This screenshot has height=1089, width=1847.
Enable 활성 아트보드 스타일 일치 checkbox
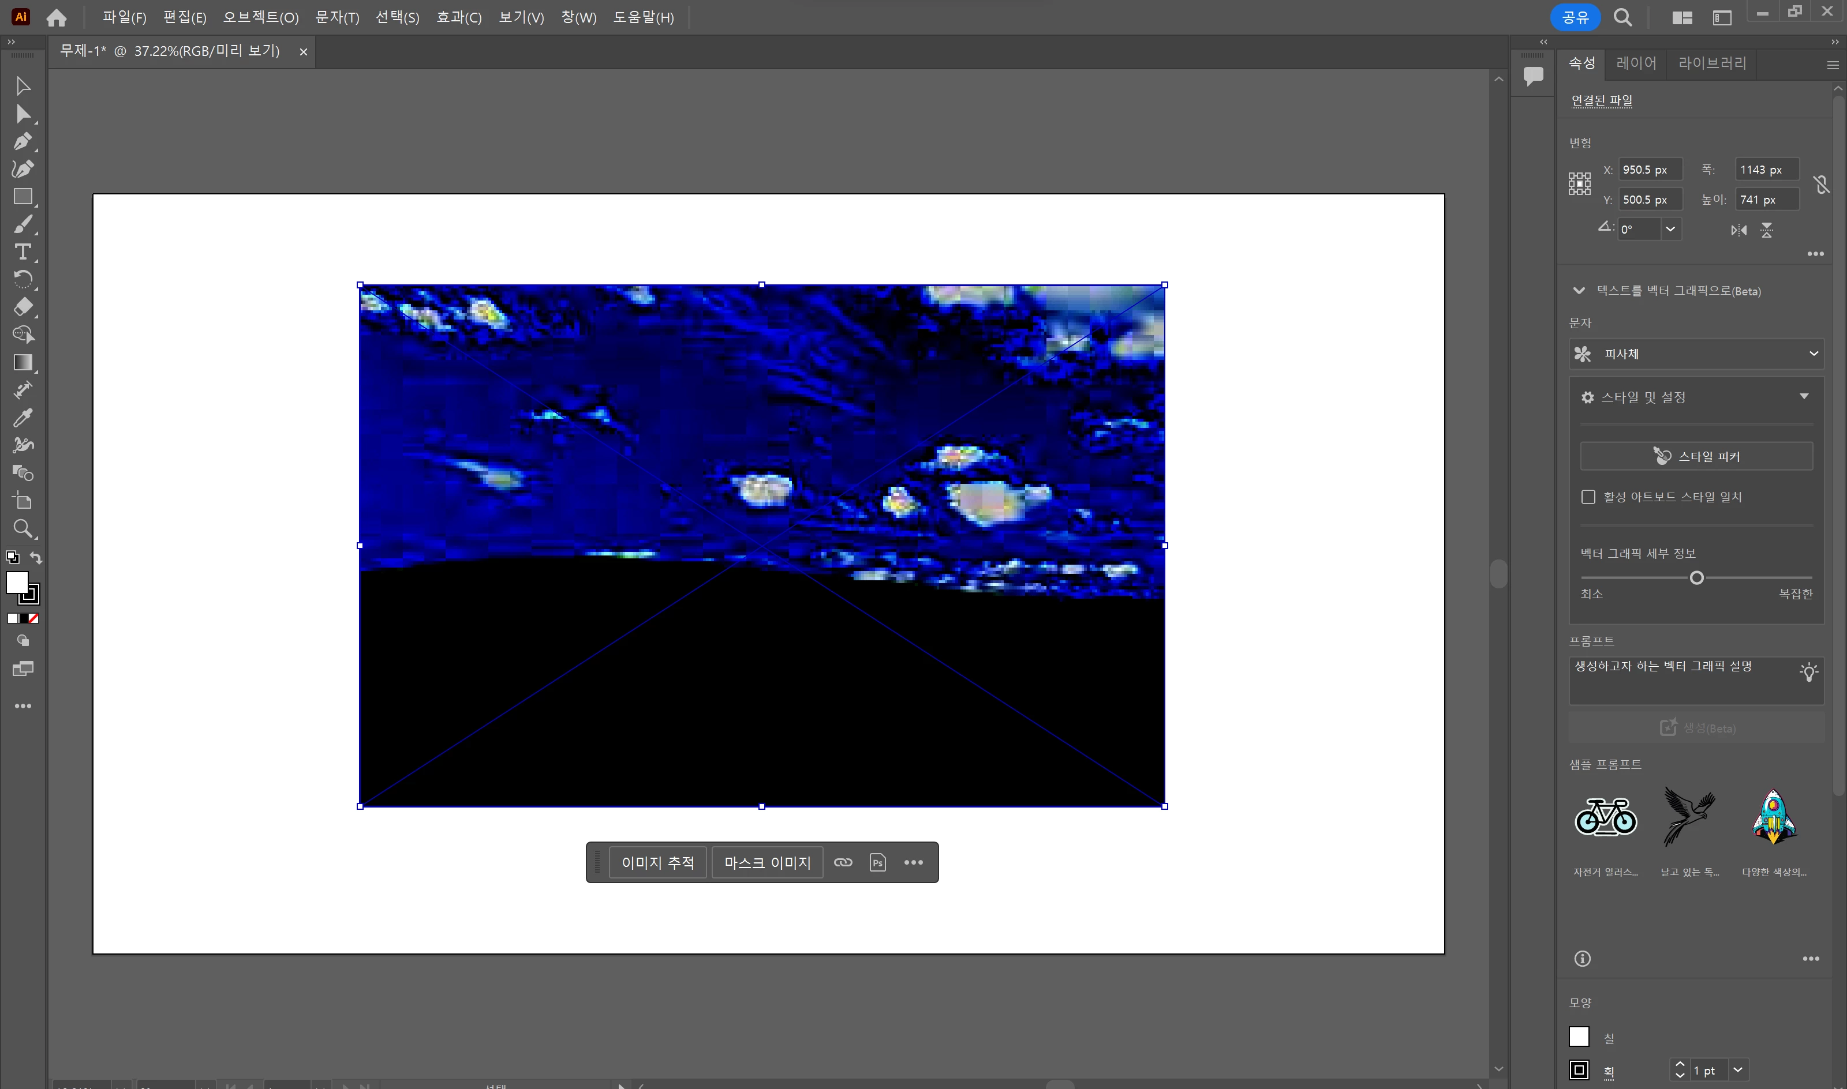[x=1588, y=497]
